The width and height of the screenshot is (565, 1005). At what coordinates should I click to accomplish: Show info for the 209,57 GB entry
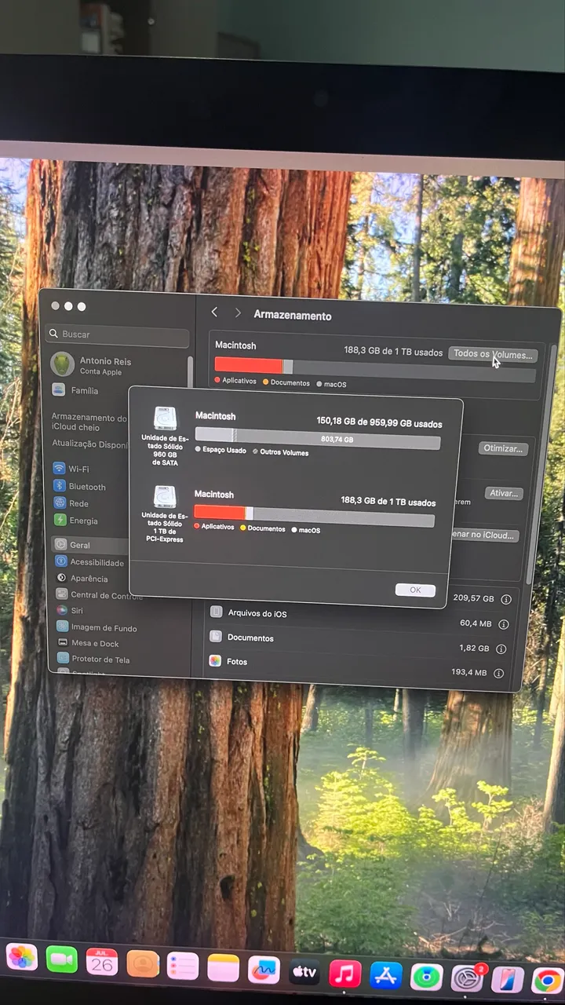[506, 599]
